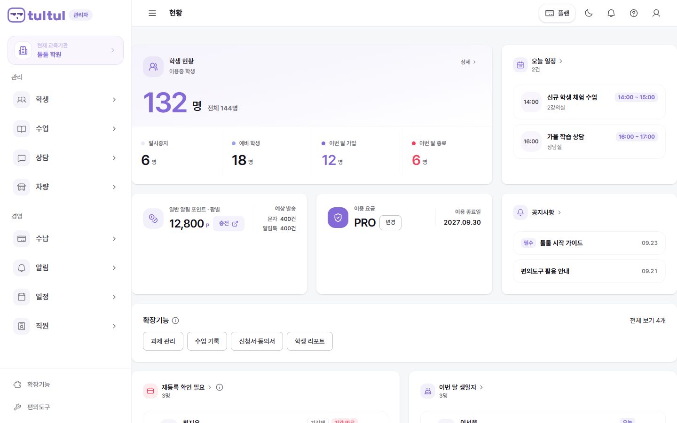This screenshot has width=677, height=423.
Task: Expand the 알림 sidebar menu
Action: pyautogui.click(x=65, y=268)
